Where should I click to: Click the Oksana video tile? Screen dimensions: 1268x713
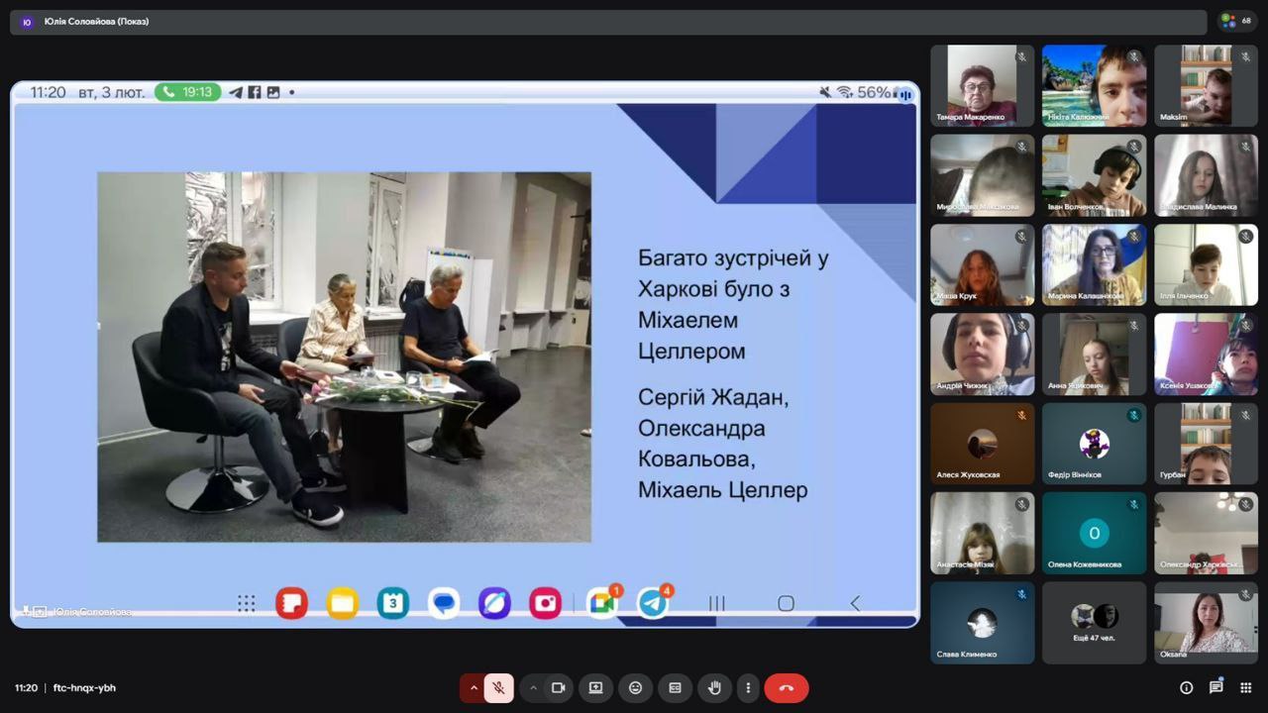coord(1206,622)
